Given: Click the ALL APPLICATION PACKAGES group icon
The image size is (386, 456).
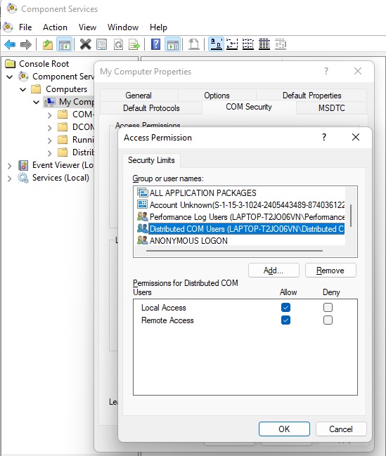Looking at the screenshot, I should [142, 193].
